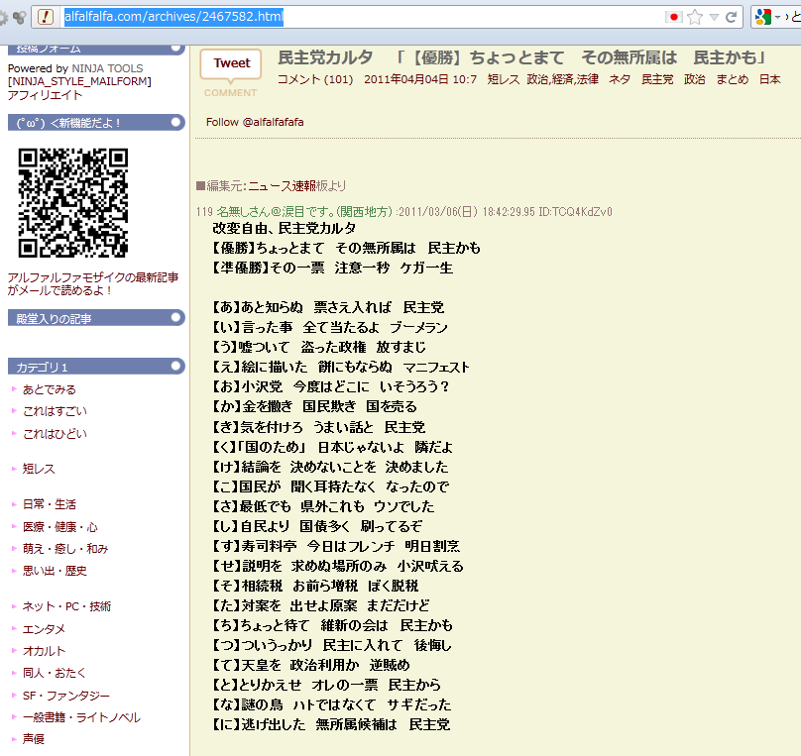
Task: Open the アフィリエイト link in sidebar
Action: 45,95
